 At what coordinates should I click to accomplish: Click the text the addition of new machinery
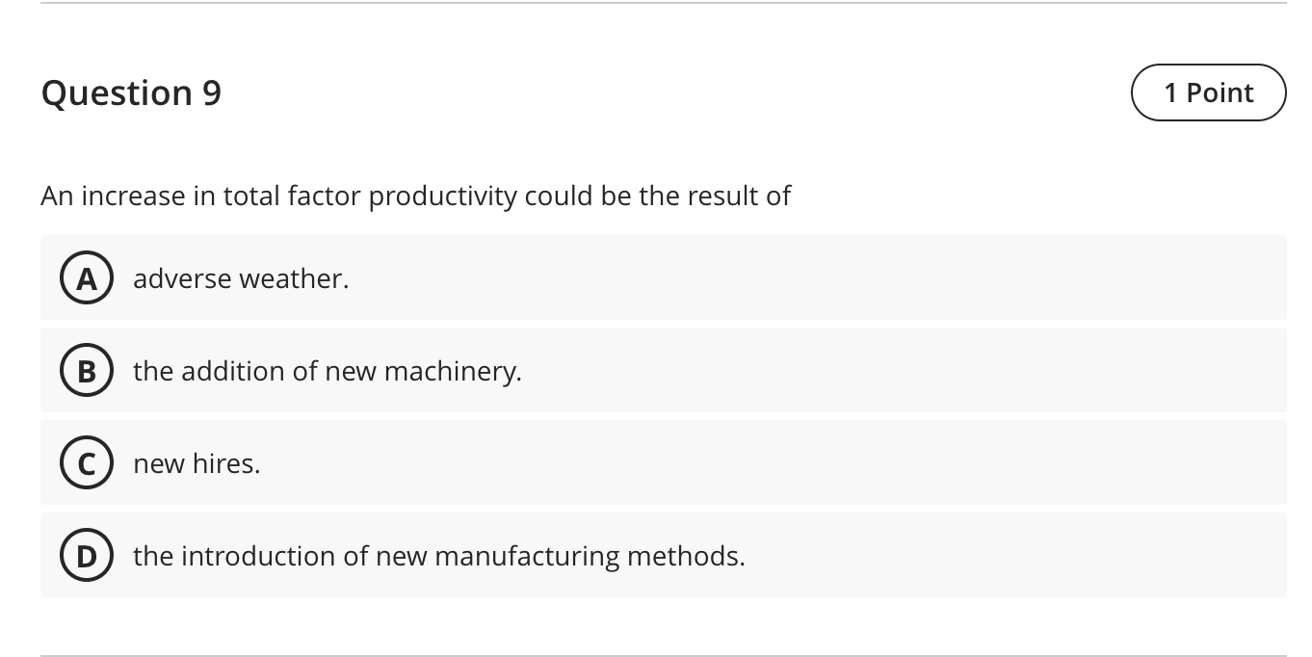[328, 371]
